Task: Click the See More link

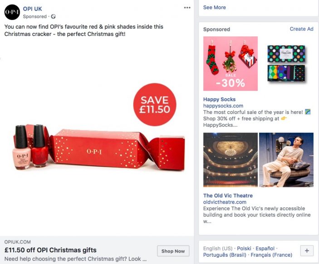Action: coord(215,8)
